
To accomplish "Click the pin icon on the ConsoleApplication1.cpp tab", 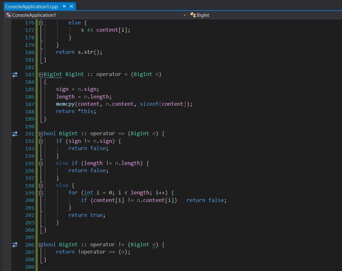I will coord(64,6).
